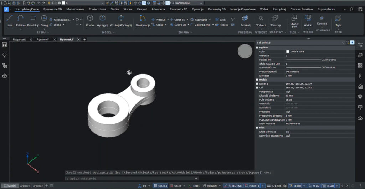365x189 pixels.
Task: Open the Przesuń dropdown arrow
Action: pos(168,20)
